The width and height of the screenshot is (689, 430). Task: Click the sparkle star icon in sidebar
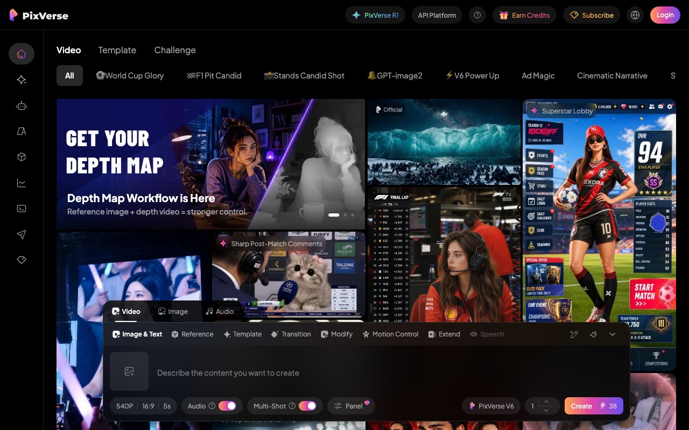pyautogui.click(x=22, y=80)
